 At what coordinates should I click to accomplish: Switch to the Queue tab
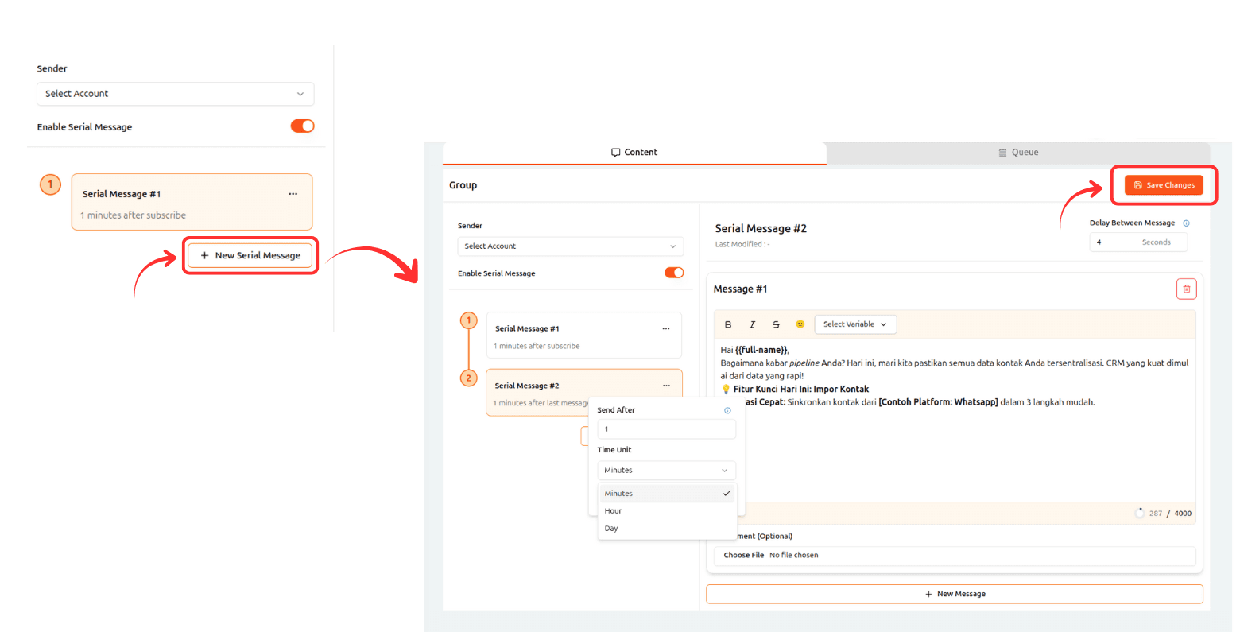[x=1018, y=153]
